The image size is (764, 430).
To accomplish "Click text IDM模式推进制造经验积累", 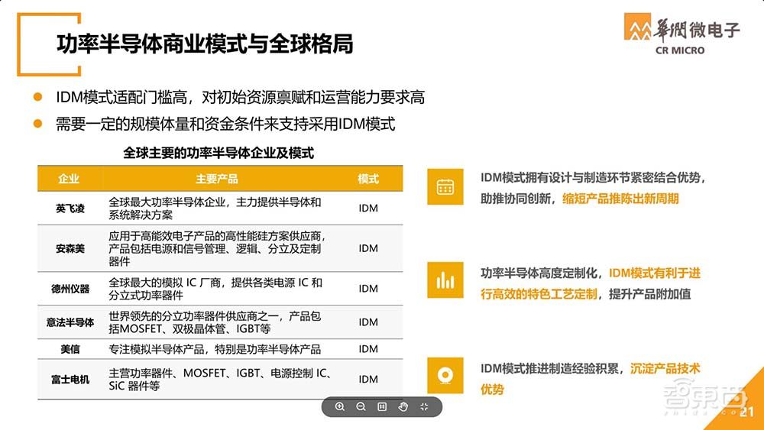I will (549, 369).
